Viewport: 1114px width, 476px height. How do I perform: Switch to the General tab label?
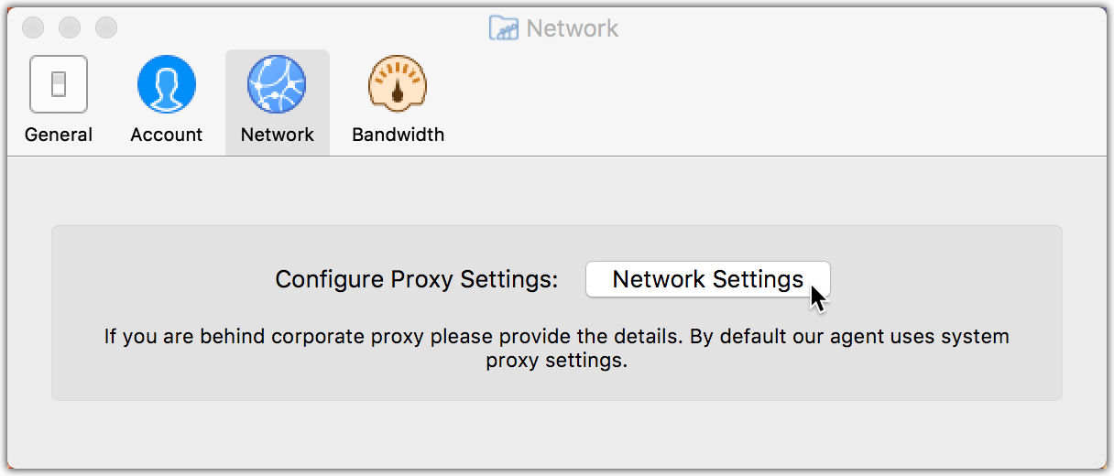[x=59, y=135]
